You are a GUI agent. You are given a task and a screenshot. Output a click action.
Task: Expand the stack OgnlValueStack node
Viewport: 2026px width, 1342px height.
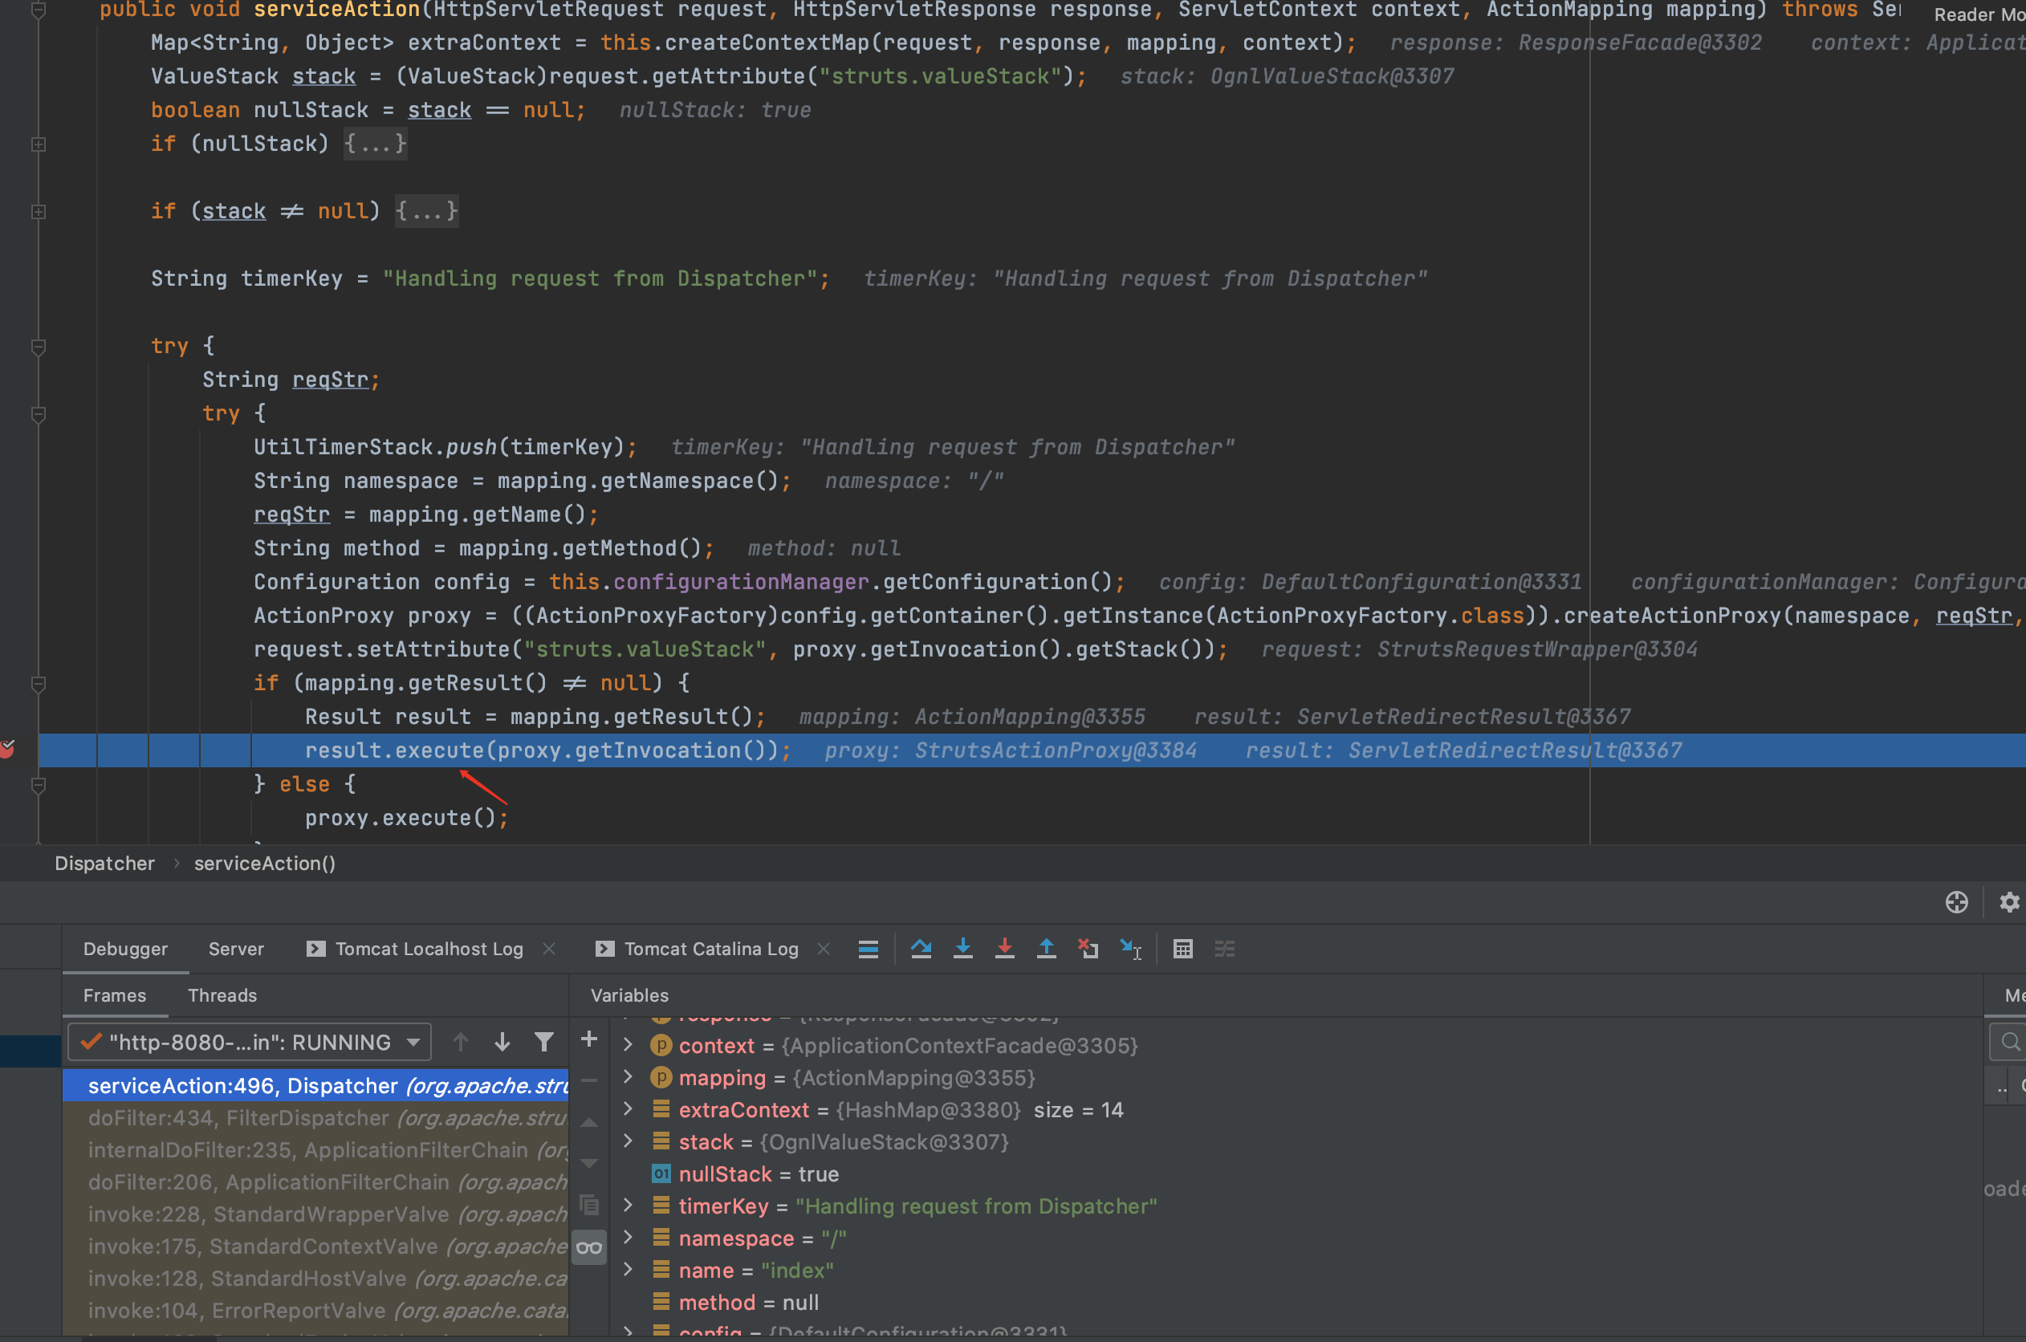[629, 1141]
